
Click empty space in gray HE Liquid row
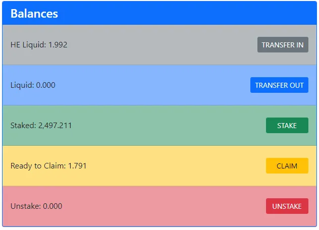point(162,45)
